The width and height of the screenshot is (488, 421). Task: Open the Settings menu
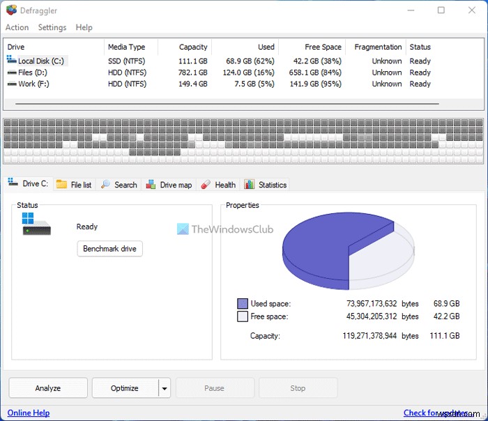pyautogui.click(x=52, y=27)
